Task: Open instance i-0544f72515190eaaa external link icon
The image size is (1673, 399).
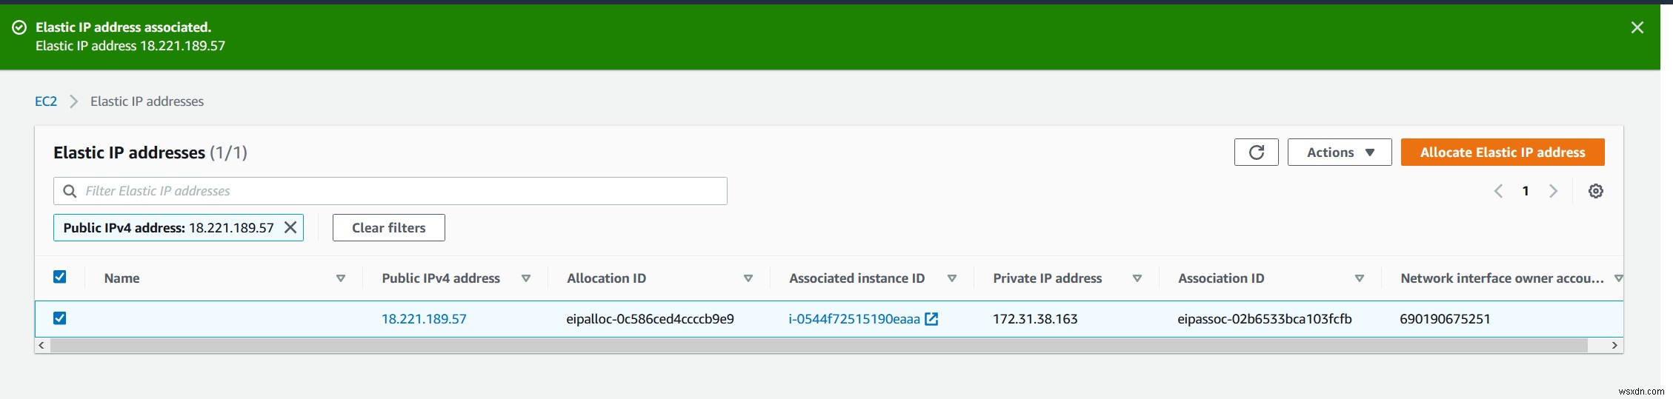Action: point(931,319)
